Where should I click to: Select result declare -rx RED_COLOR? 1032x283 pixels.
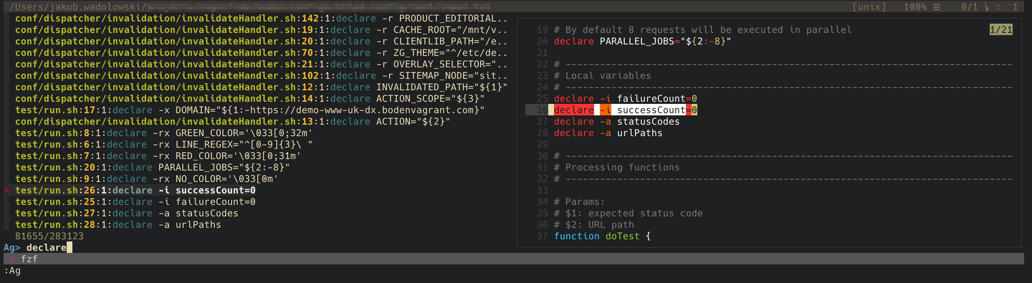(158, 156)
